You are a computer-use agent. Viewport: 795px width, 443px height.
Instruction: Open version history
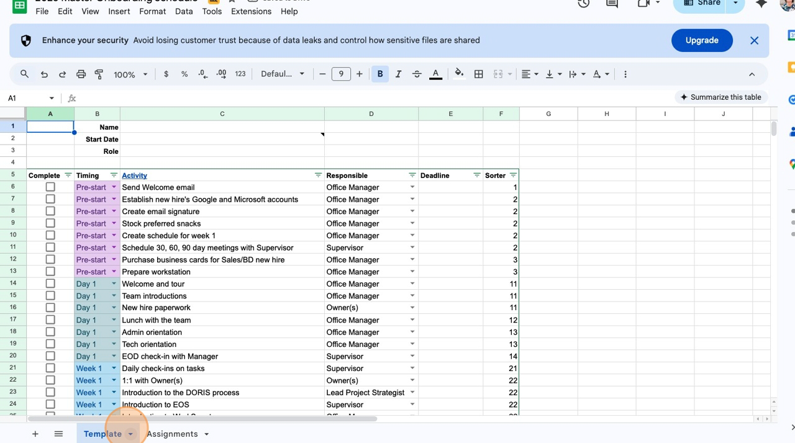(583, 4)
